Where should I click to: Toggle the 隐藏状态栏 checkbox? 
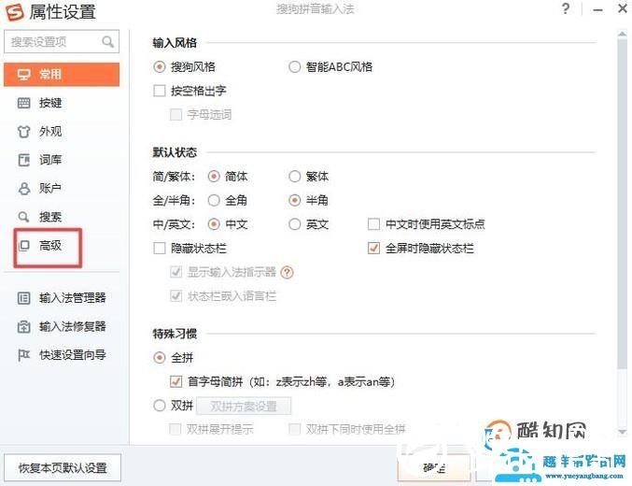click(160, 248)
